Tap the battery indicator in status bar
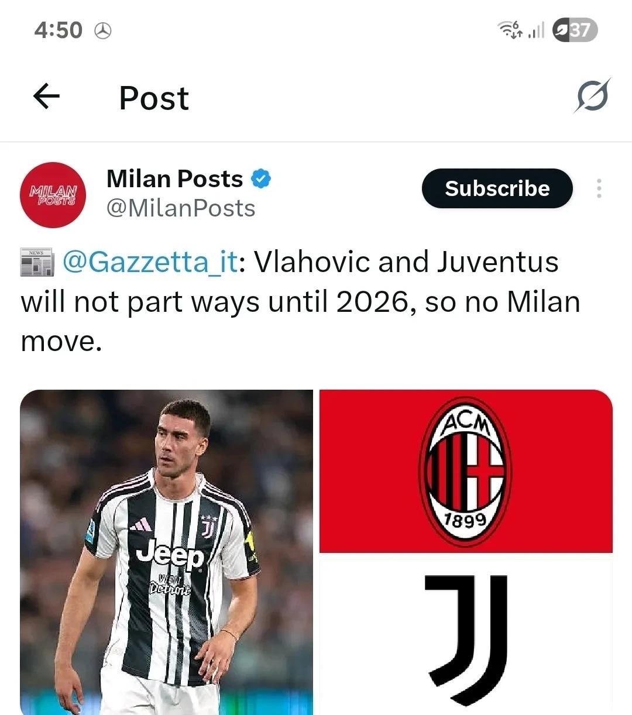The height and width of the screenshot is (715, 632). (x=575, y=29)
